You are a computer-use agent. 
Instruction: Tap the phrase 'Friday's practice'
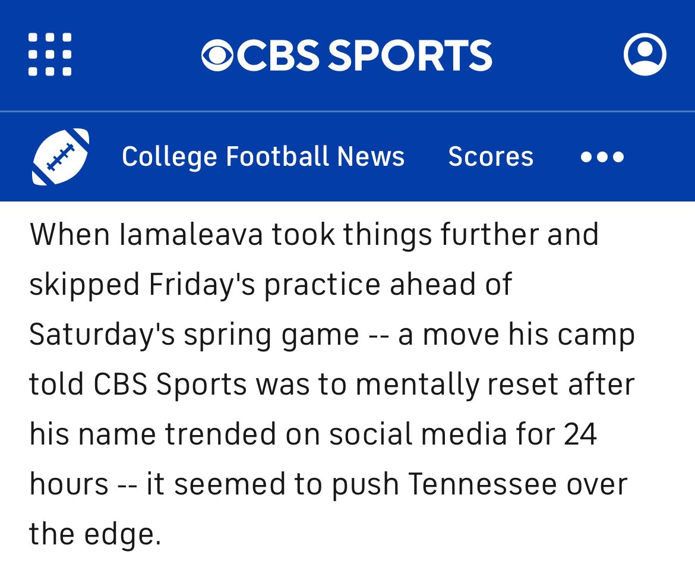coord(265,284)
